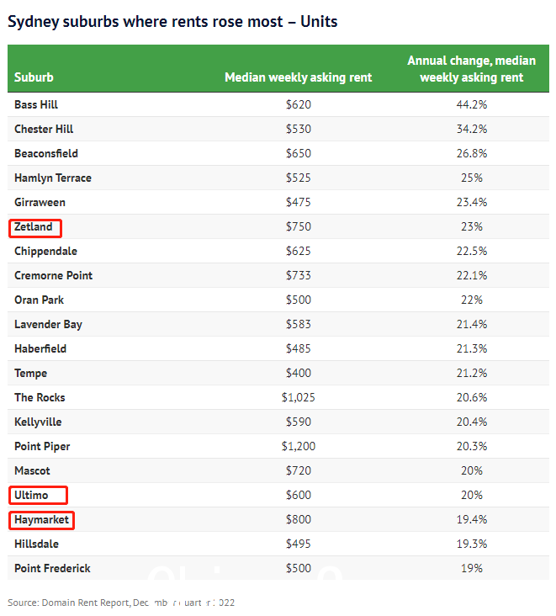Click the Beaconsfield suburb name
Screen dimensions: 556x616
46,153
